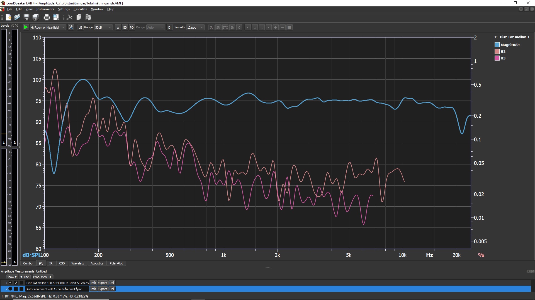535x300 pixels.
Task: Click the first left arrow marker button
Action: point(247,27)
